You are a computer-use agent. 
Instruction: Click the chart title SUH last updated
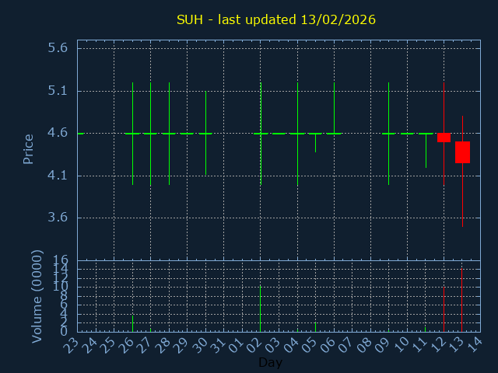click(x=275, y=19)
